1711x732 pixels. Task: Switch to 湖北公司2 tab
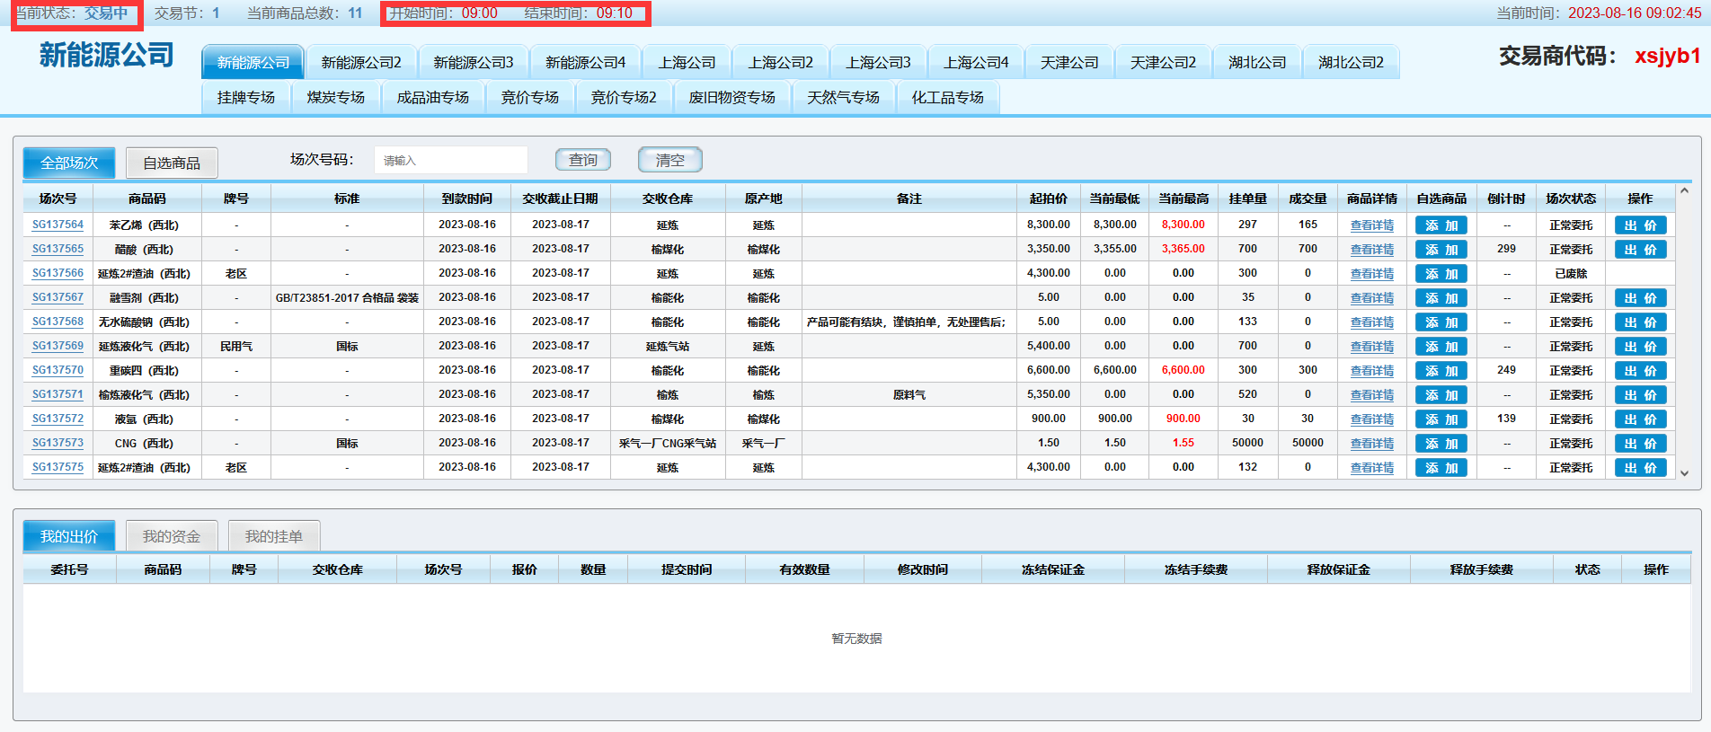(1352, 62)
